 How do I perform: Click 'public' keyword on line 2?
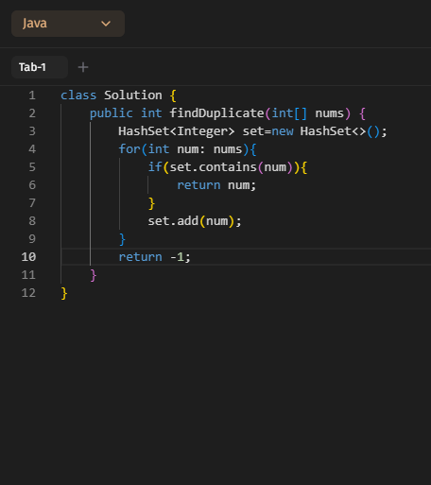pyautogui.click(x=112, y=113)
